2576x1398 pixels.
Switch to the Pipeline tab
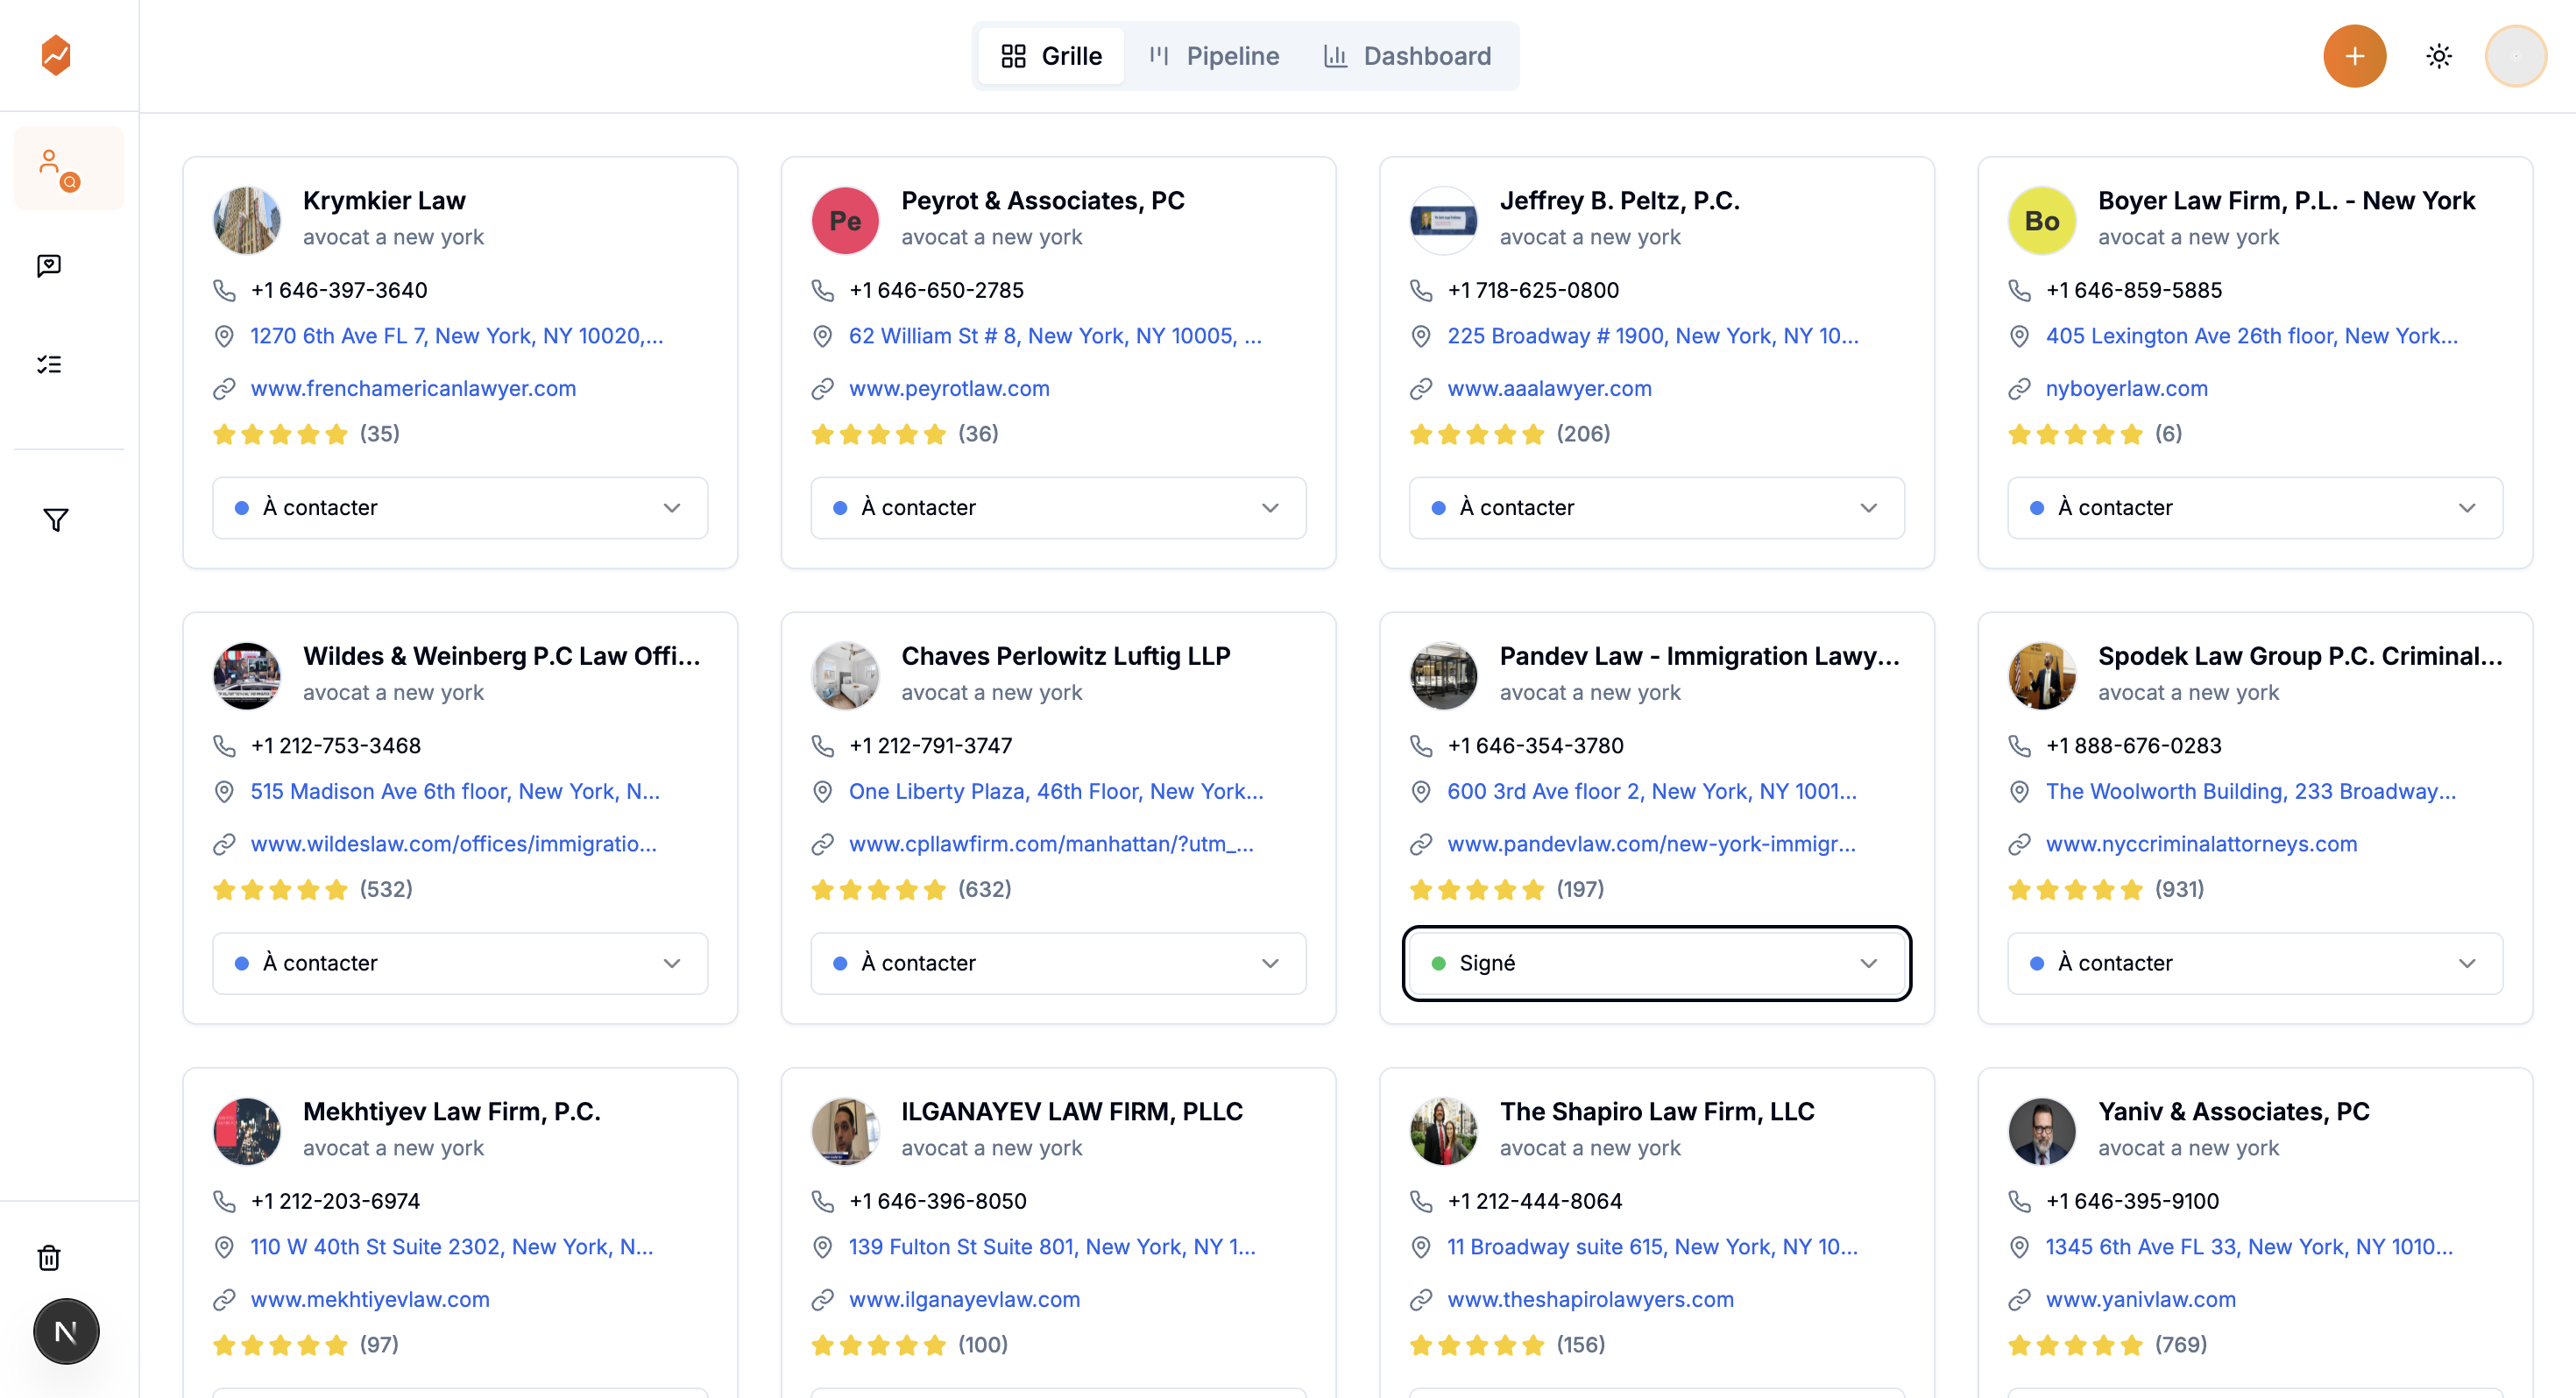(x=1214, y=56)
